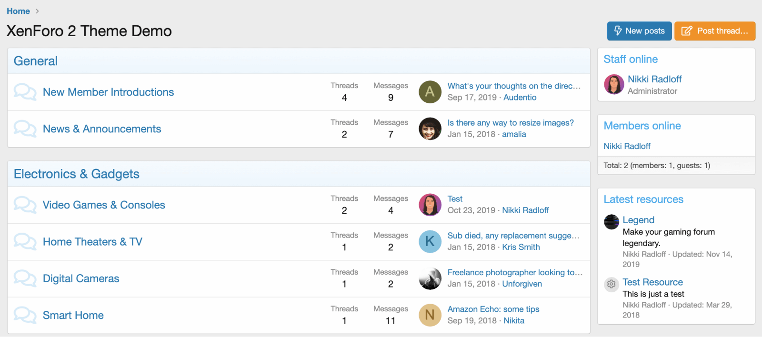The height and width of the screenshot is (337, 762).
Task: Open the General category header
Action: point(36,61)
